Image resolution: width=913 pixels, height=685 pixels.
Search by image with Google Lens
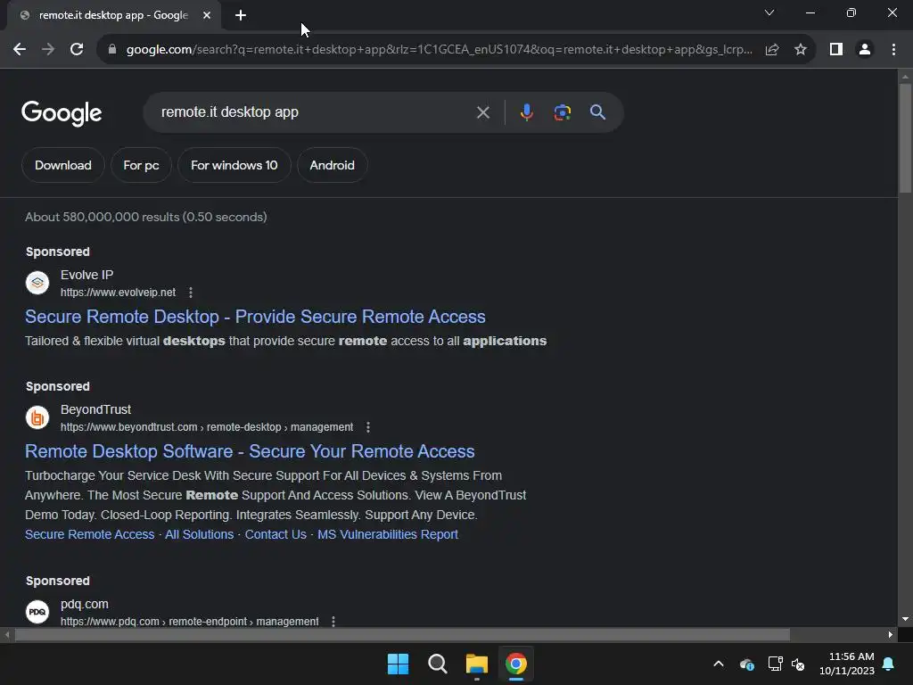pos(562,112)
